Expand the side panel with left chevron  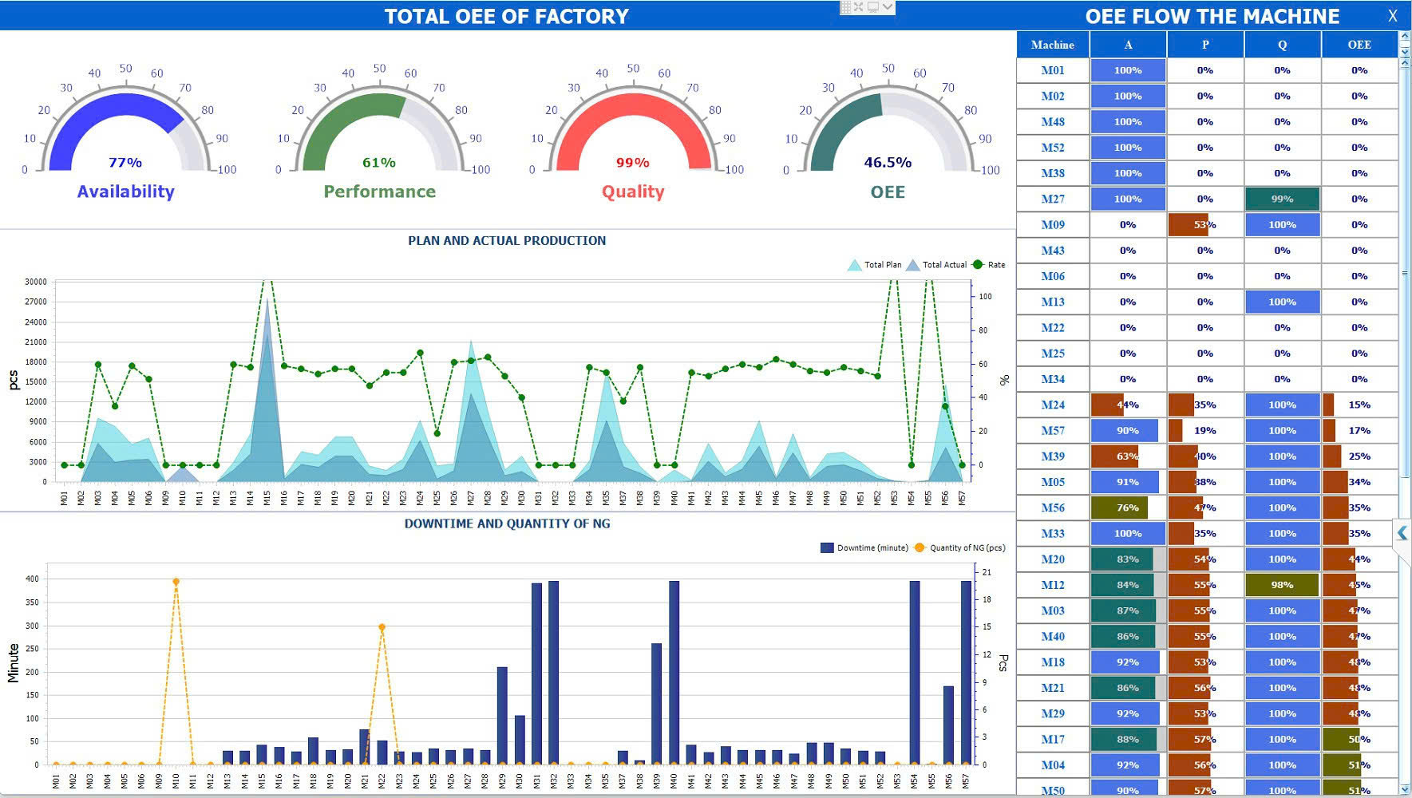[x=1402, y=533]
